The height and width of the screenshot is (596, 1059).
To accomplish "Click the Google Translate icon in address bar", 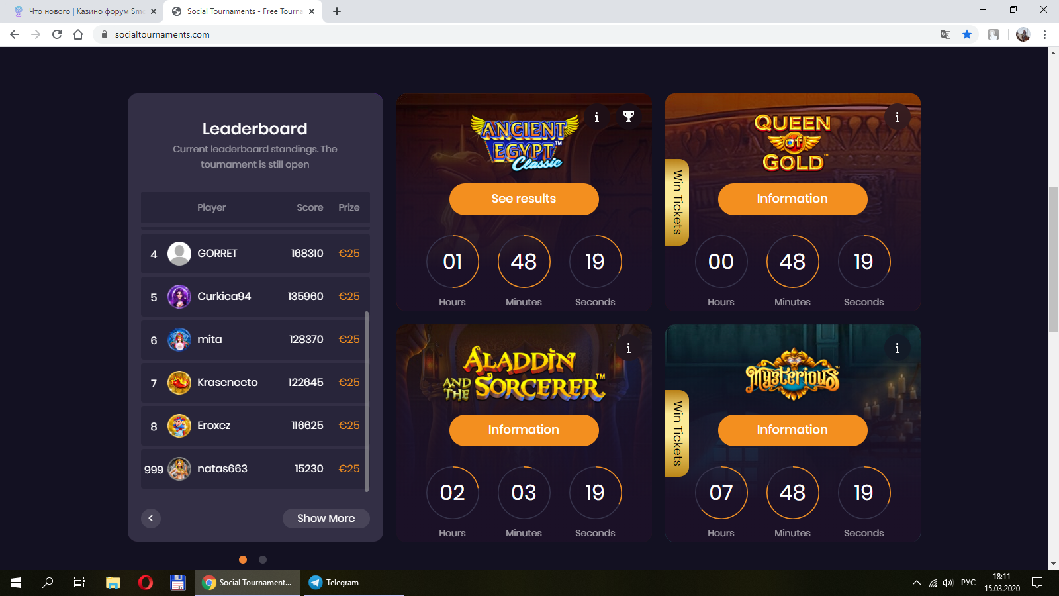I will coord(946,34).
